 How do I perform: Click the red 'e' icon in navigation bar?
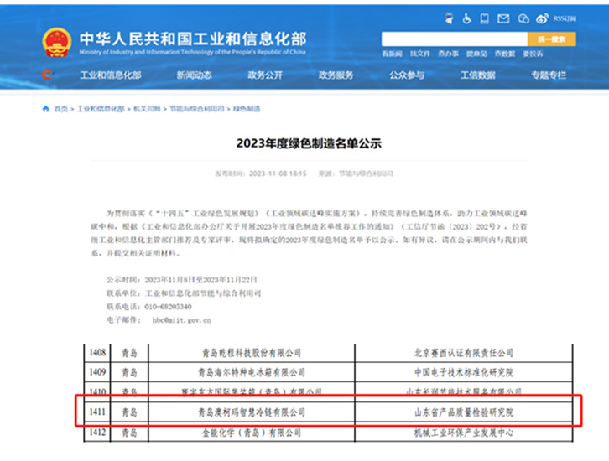click(x=49, y=75)
